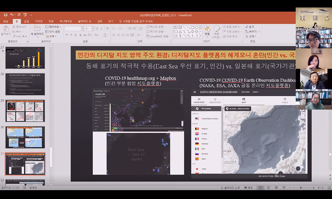Open line spacing options

[x=142, y=28]
